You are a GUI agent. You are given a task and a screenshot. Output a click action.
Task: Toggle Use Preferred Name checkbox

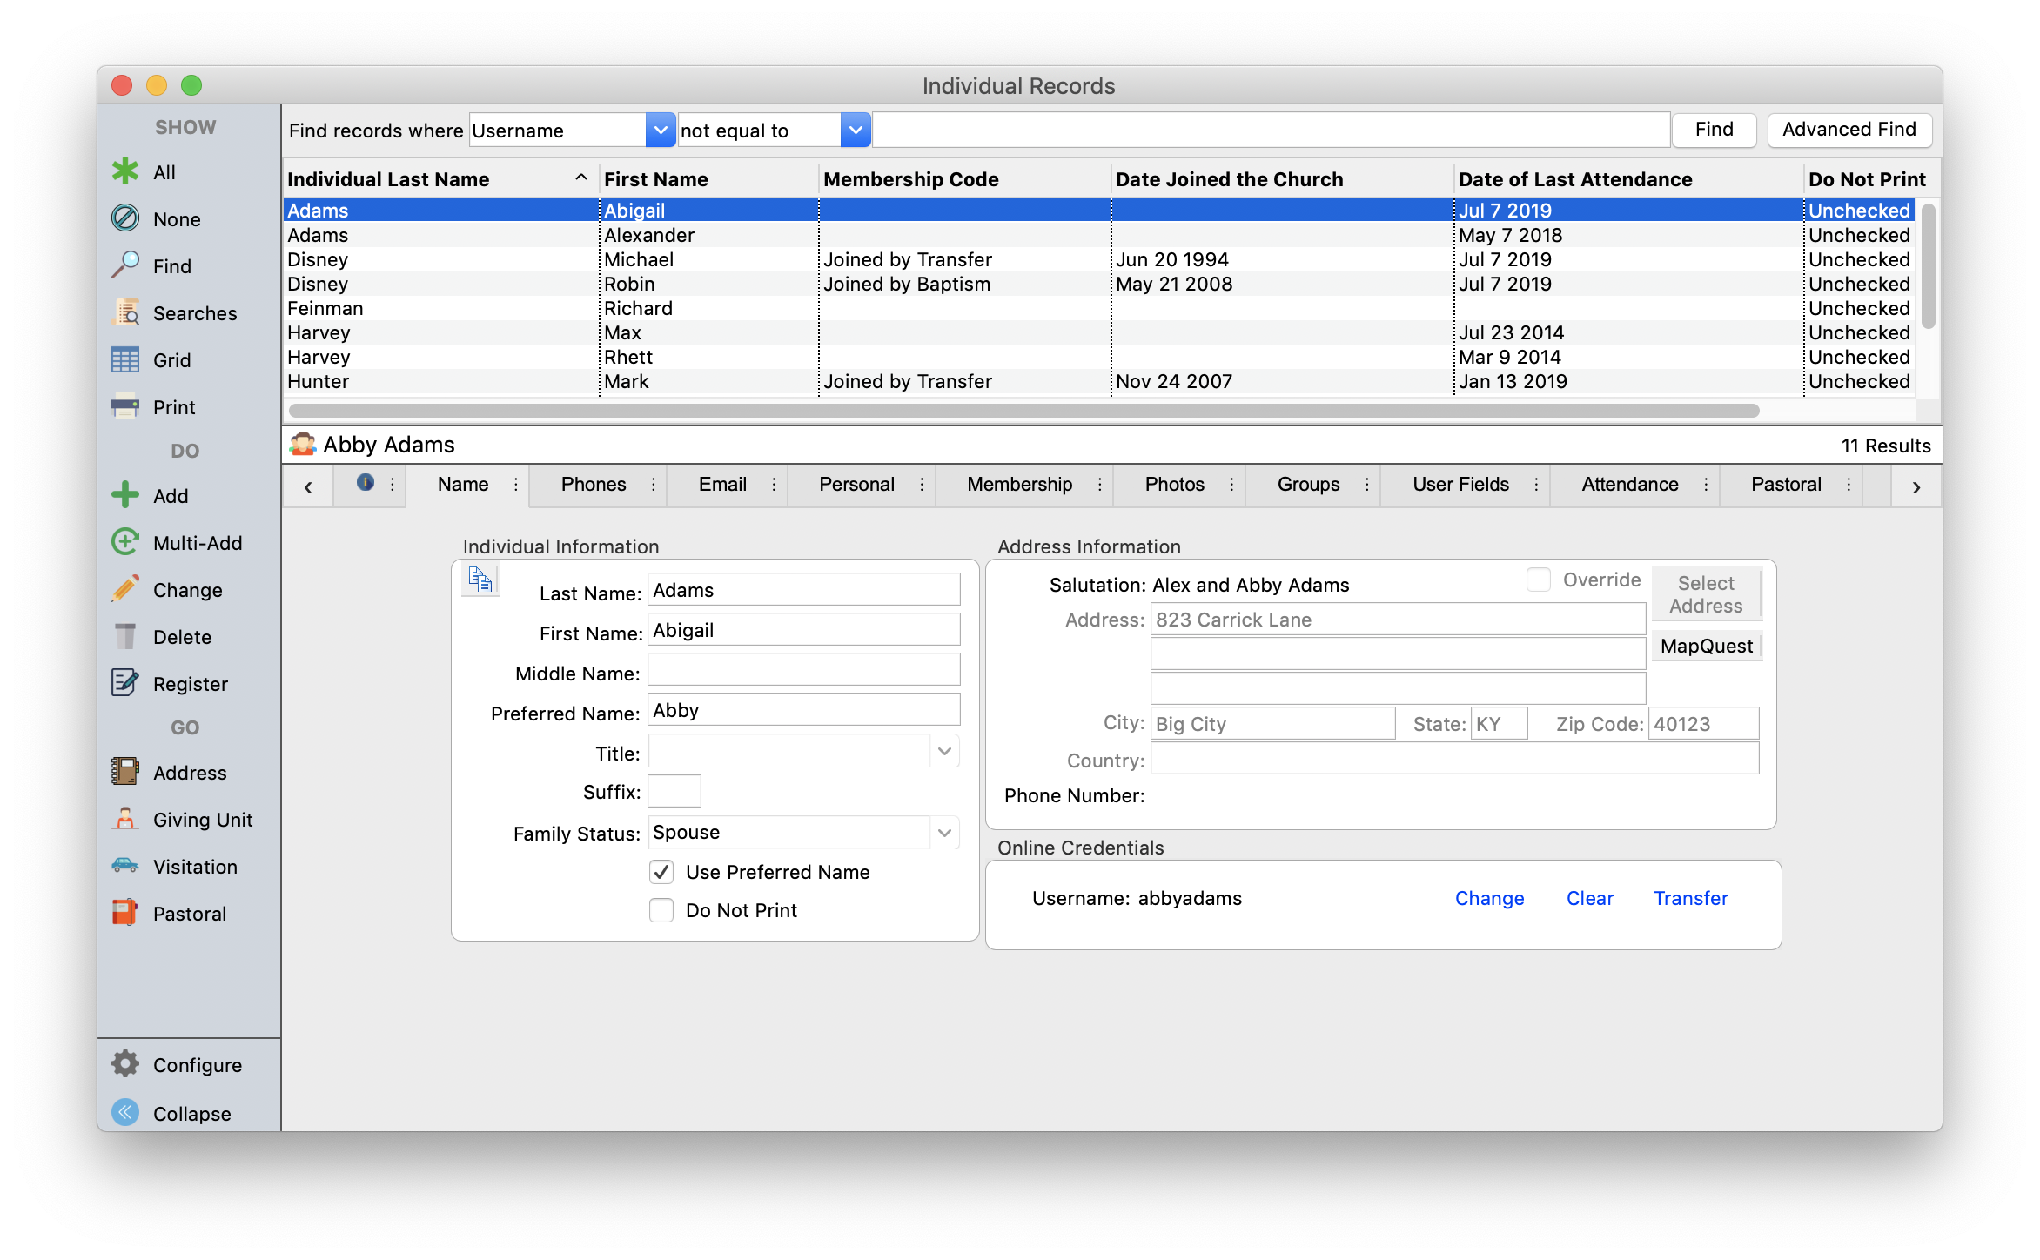661,872
